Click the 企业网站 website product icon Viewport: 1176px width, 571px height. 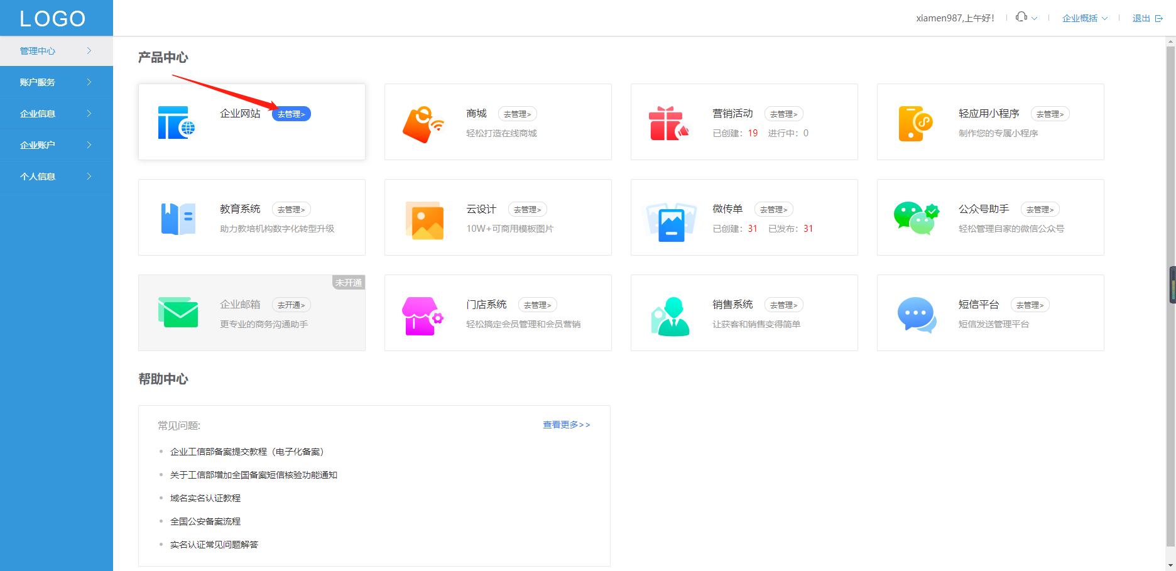tap(177, 121)
